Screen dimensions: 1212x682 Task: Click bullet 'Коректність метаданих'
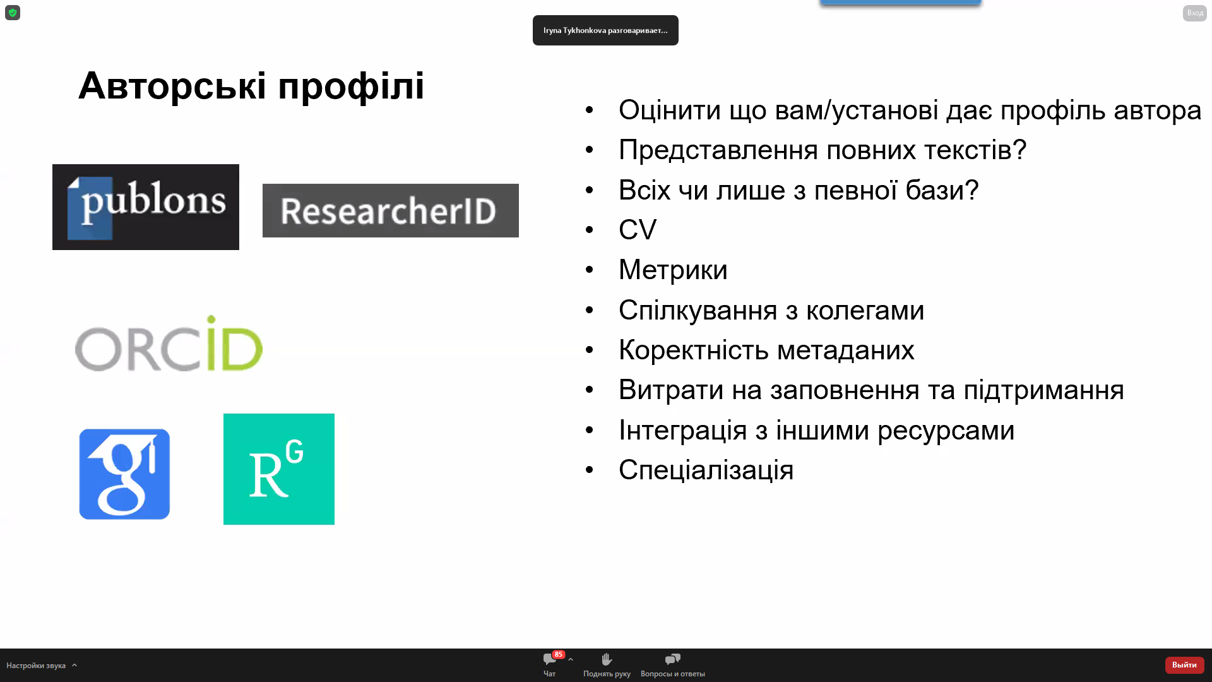click(x=766, y=350)
